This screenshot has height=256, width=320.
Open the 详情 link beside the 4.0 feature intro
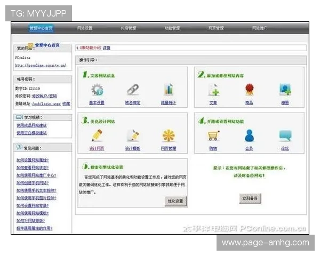click(106, 48)
